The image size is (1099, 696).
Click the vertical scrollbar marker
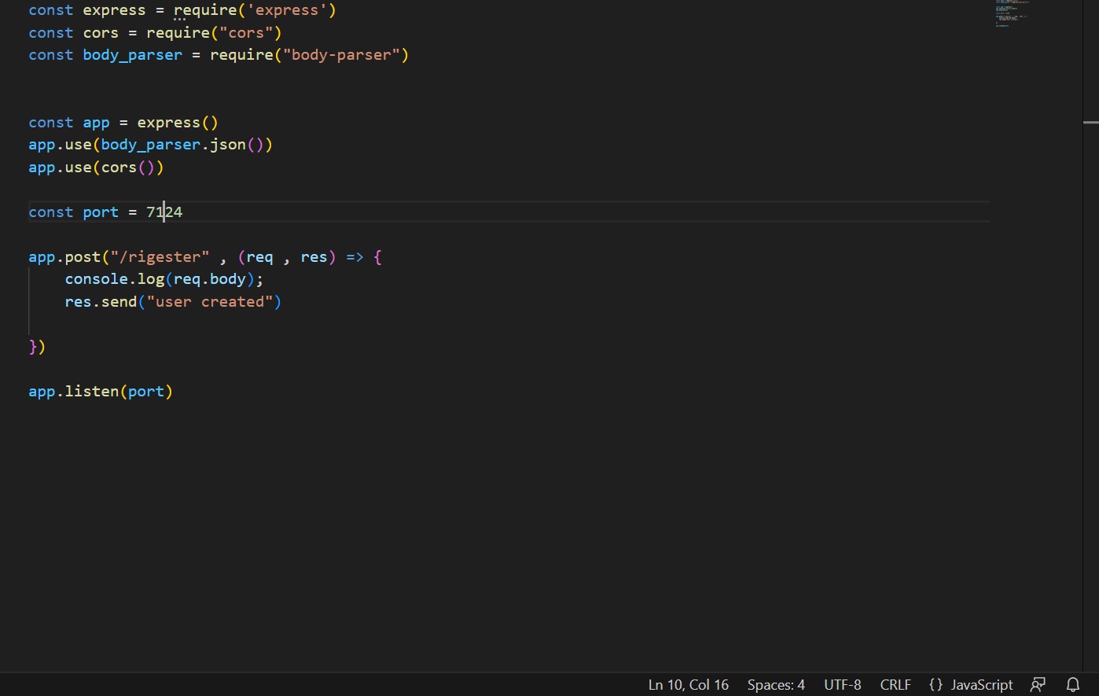[1090, 123]
